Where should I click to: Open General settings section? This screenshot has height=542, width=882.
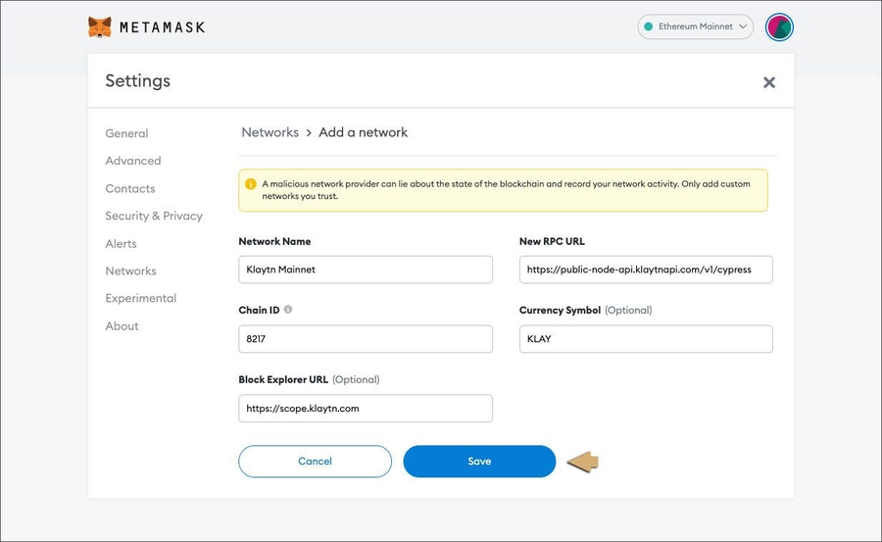[x=126, y=133]
